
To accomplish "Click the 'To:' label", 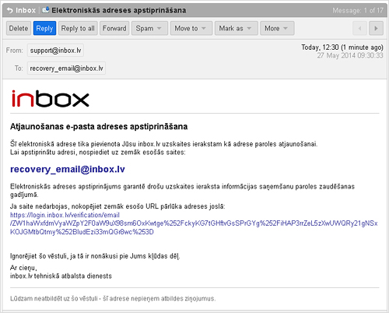I will [19, 69].
